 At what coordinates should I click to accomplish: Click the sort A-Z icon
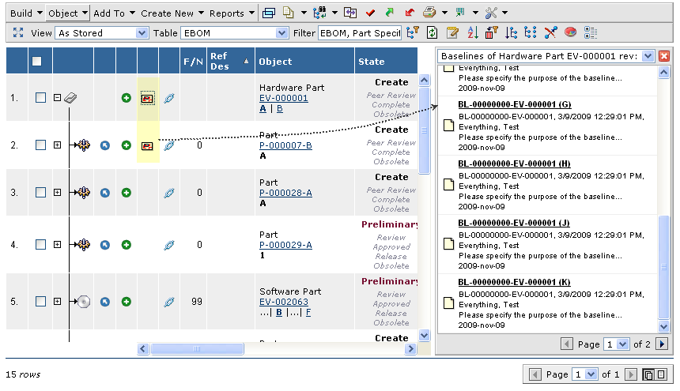pos(473,33)
